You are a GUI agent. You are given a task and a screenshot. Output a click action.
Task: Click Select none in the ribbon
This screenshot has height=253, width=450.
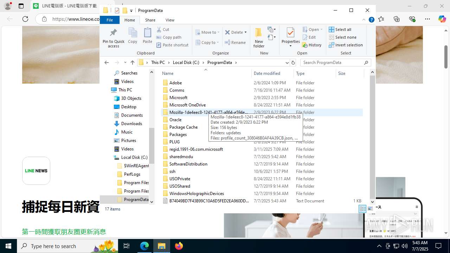pyautogui.click(x=342, y=37)
